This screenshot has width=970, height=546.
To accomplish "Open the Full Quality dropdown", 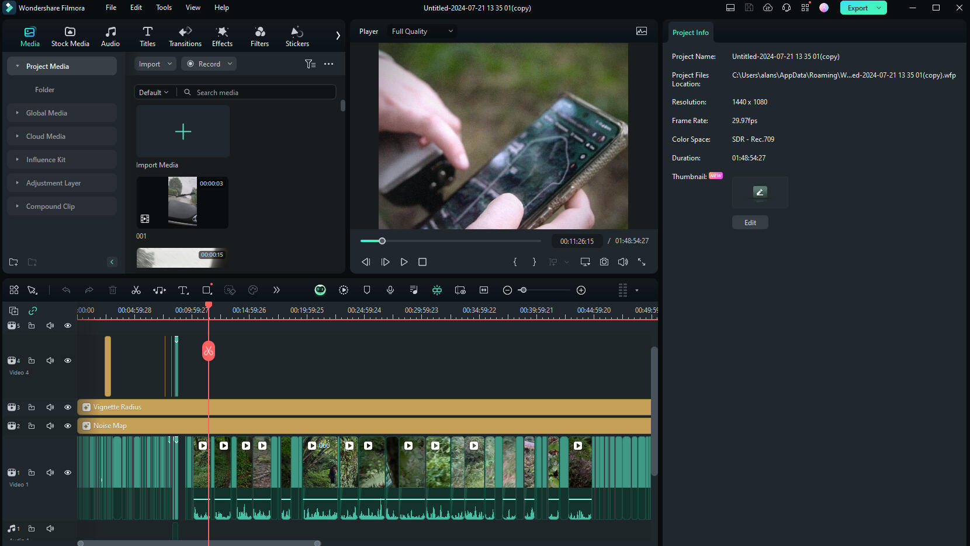I will click(422, 32).
